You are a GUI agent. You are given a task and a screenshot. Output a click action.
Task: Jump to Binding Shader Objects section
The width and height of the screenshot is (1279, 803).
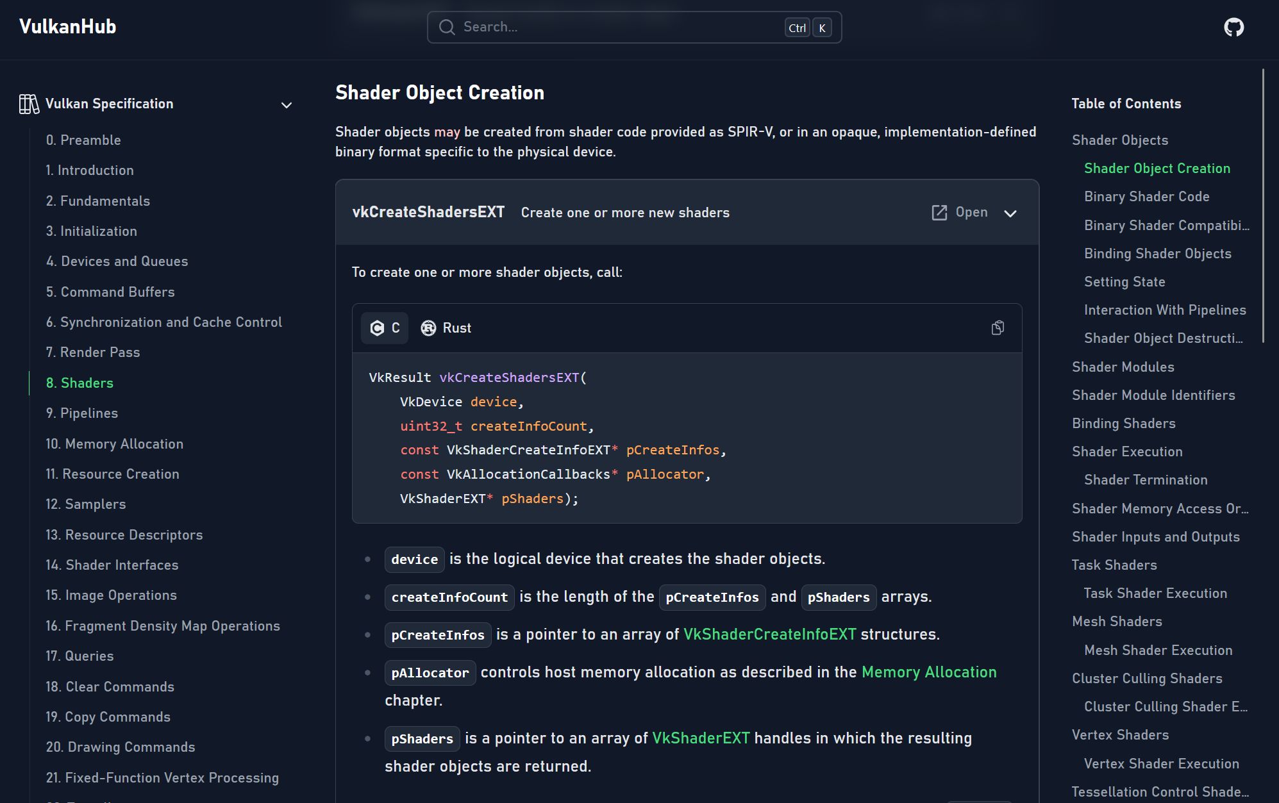click(1158, 254)
